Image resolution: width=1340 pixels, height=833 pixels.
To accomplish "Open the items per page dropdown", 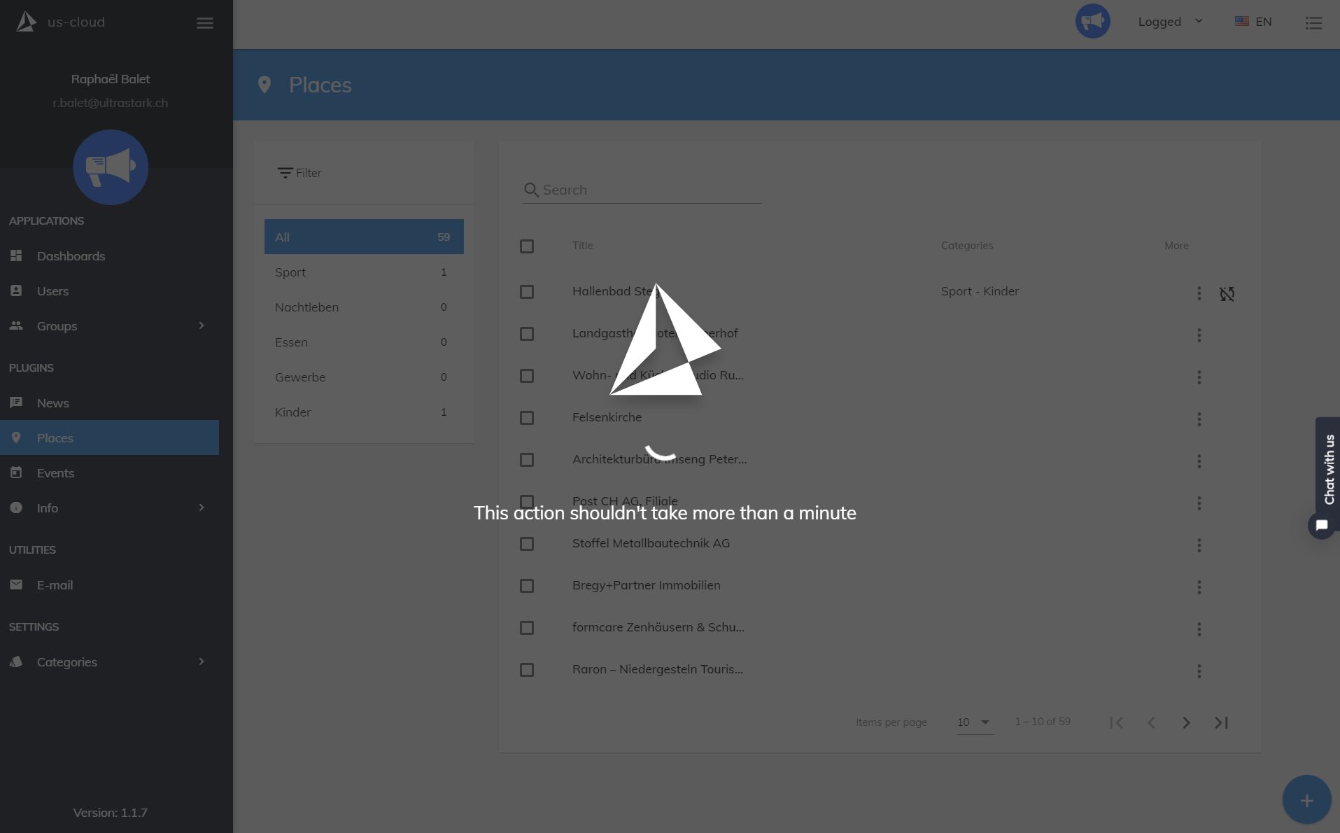I will pos(974,722).
